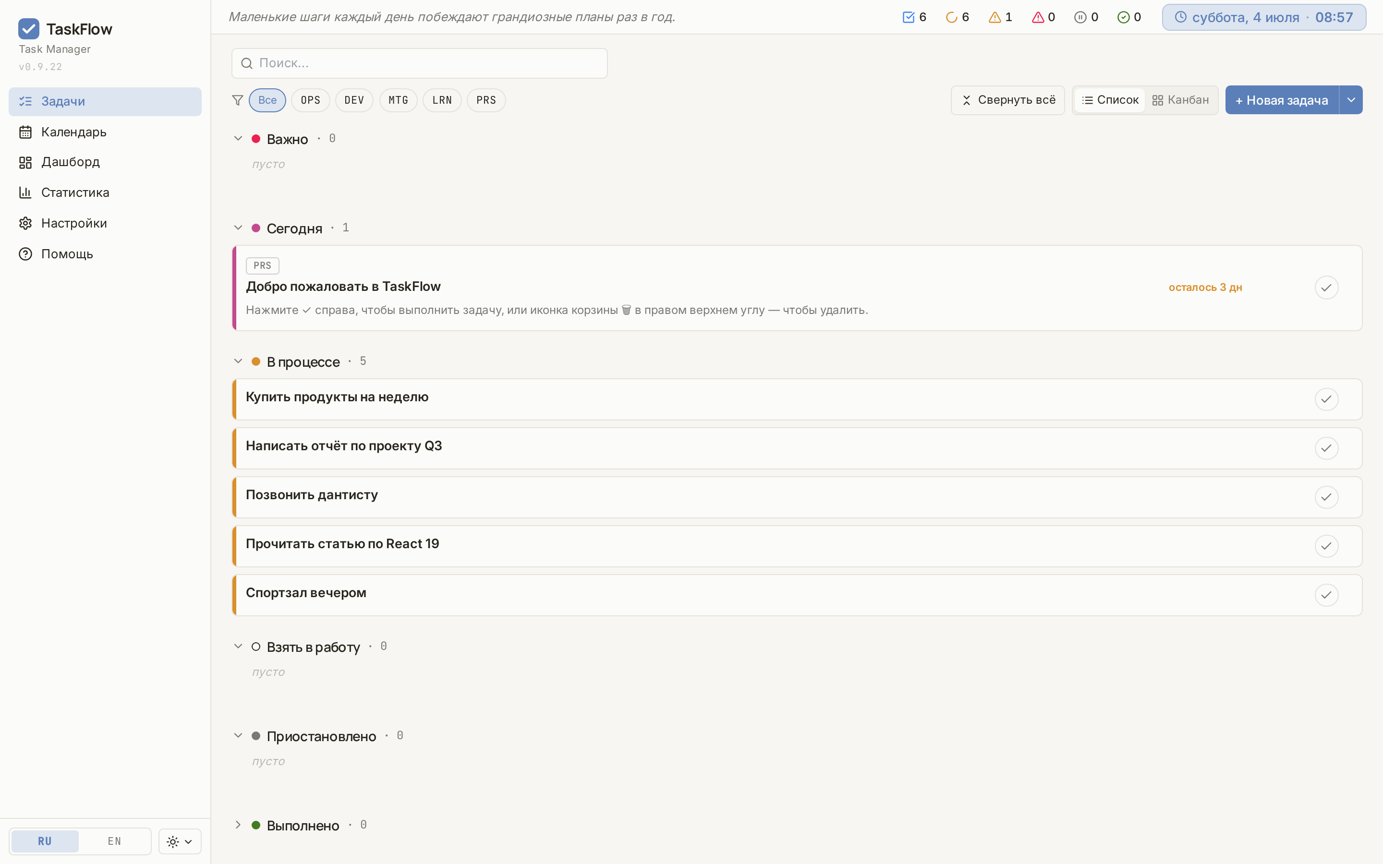Click the clock icon next to суббота, 4 июля
Viewport: 1383px width, 864px height.
(x=1181, y=17)
